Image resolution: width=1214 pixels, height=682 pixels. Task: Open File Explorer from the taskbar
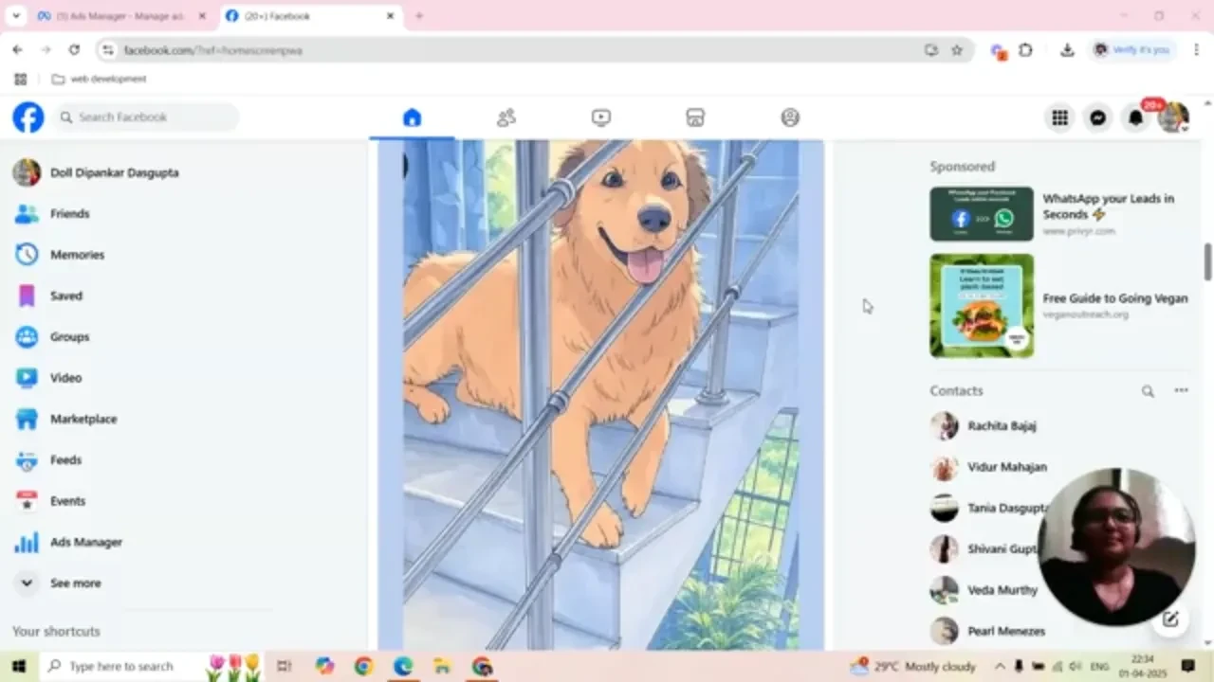point(442,666)
